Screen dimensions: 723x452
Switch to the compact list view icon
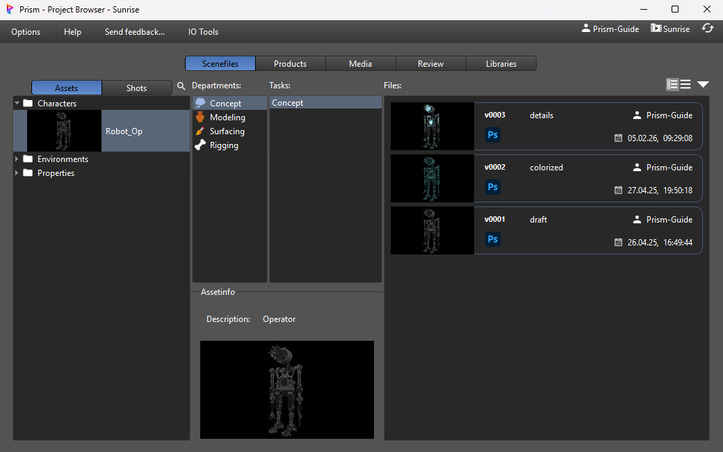(x=685, y=84)
